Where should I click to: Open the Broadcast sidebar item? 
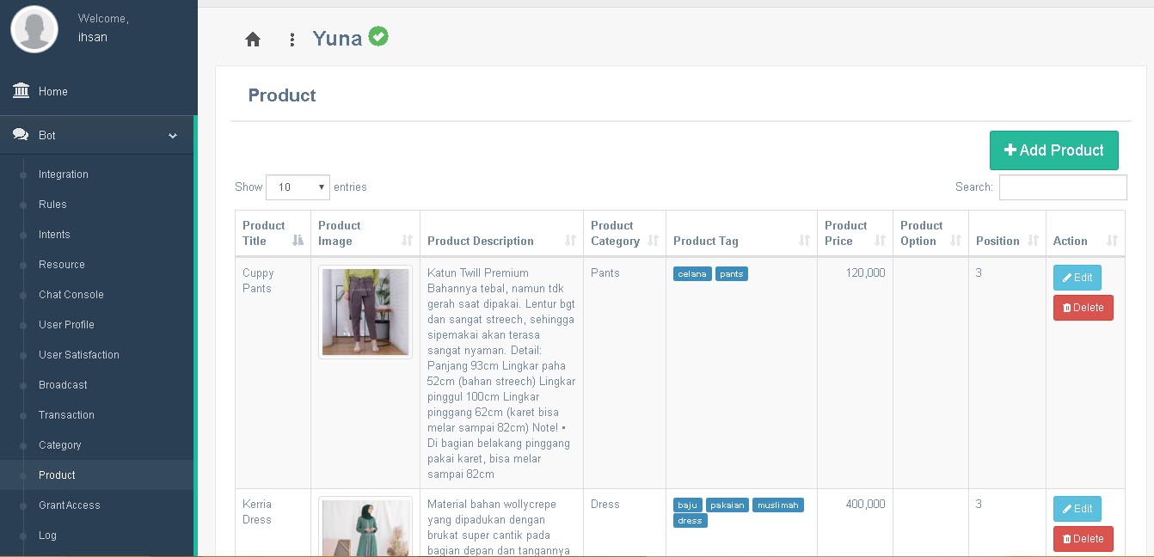[63, 385]
